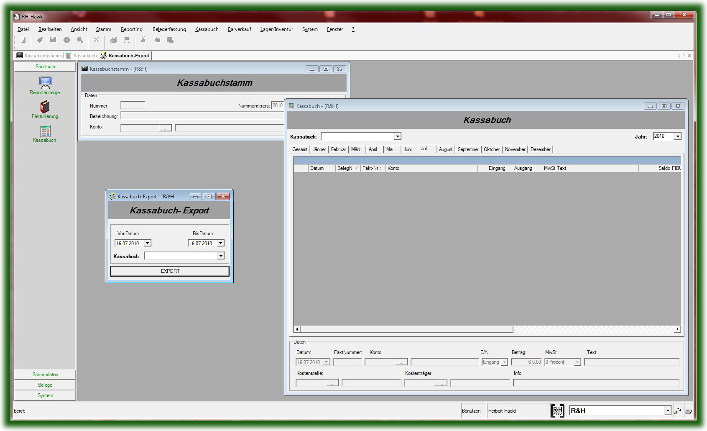Select the Dezember month tab
Image resolution: width=707 pixels, height=431 pixels.
tap(541, 149)
